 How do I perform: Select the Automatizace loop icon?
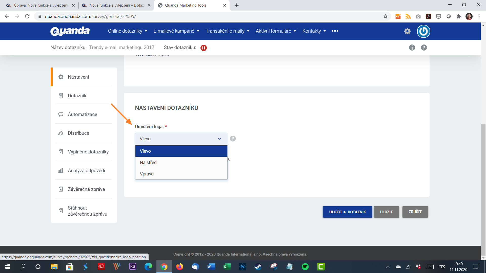point(61,114)
